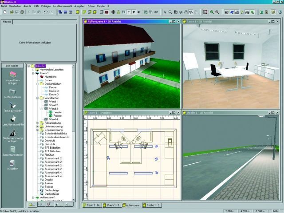Toggle the P button in the toolbar

[134, 12]
